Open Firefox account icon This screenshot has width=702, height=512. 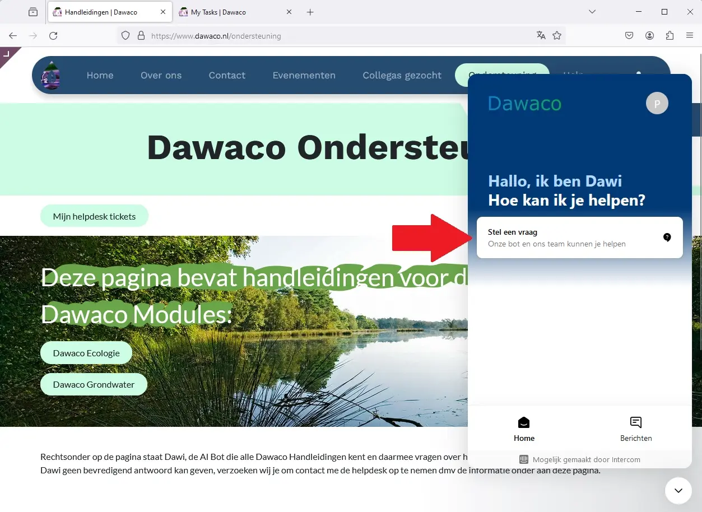pos(649,36)
